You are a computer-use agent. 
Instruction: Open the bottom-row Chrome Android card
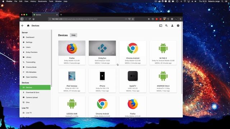click(102, 107)
